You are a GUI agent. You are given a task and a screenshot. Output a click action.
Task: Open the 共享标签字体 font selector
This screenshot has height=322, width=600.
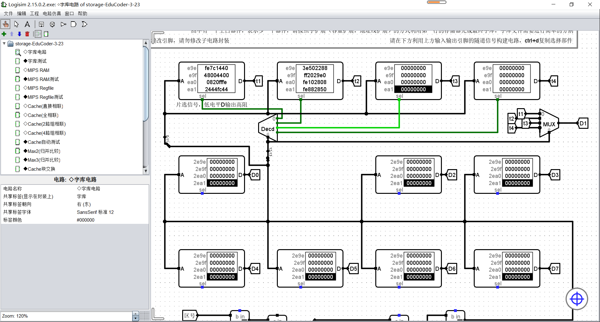95,212
